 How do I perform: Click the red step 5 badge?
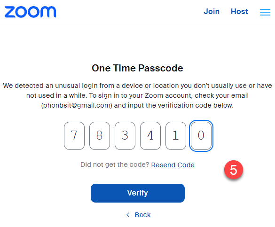pyautogui.click(x=234, y=170)
